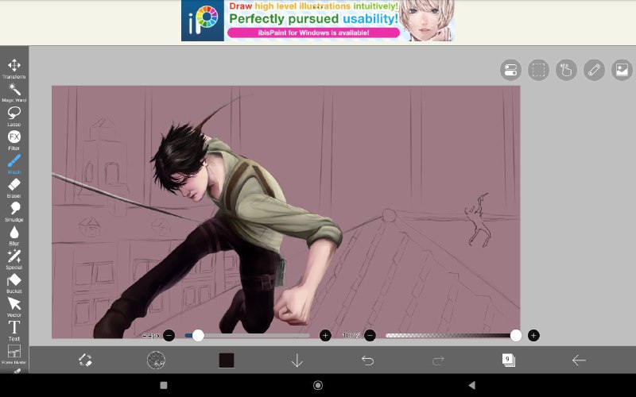Select the Magic Wand tool
The height and width of the screenshot is (397, 636).
tap(14, 93)
